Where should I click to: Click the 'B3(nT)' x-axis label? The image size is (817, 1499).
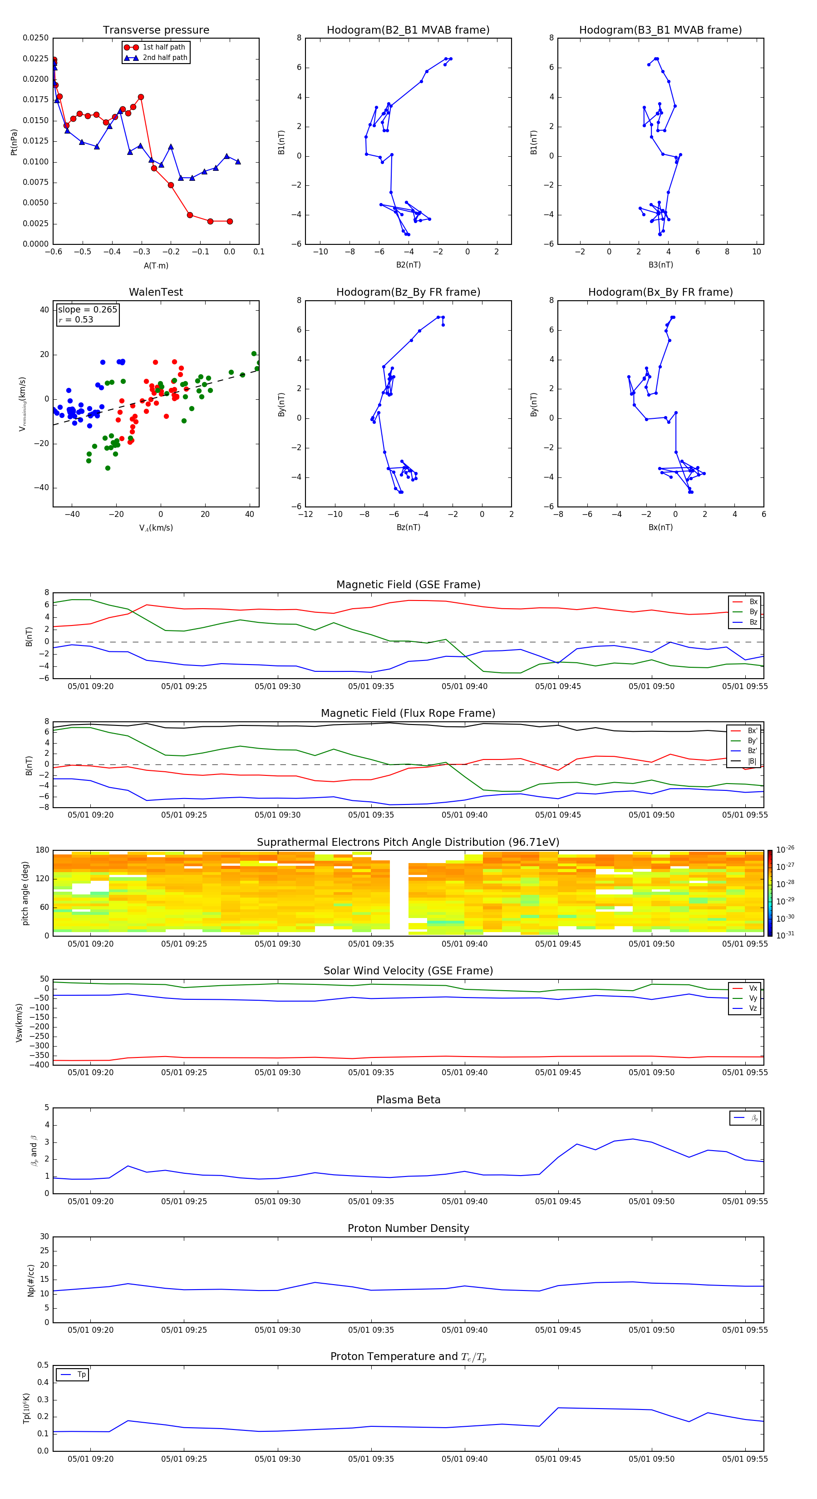pyautogui.click(x=660, y=265)
